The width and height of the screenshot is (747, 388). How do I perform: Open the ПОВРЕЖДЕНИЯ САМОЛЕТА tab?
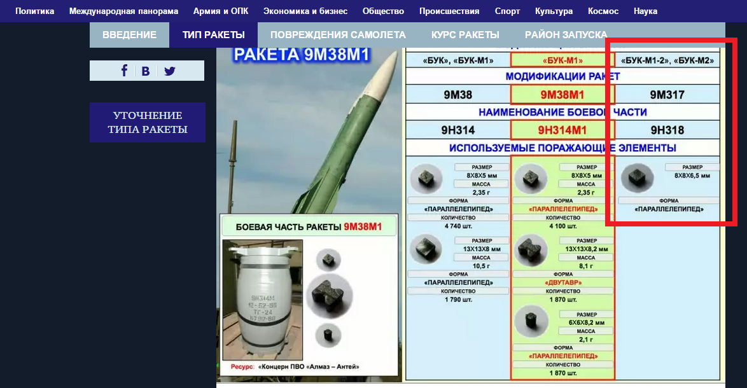pos(337,35)
